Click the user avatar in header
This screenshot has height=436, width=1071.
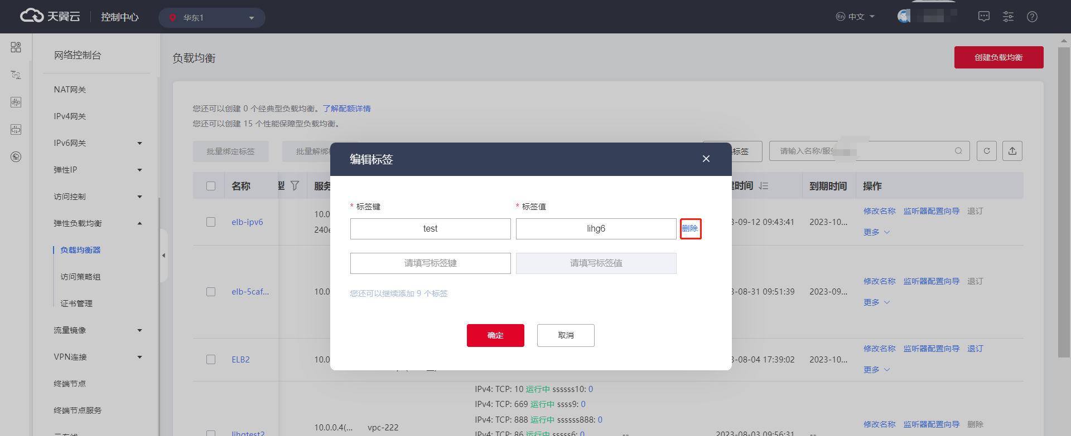coord(904,16)
